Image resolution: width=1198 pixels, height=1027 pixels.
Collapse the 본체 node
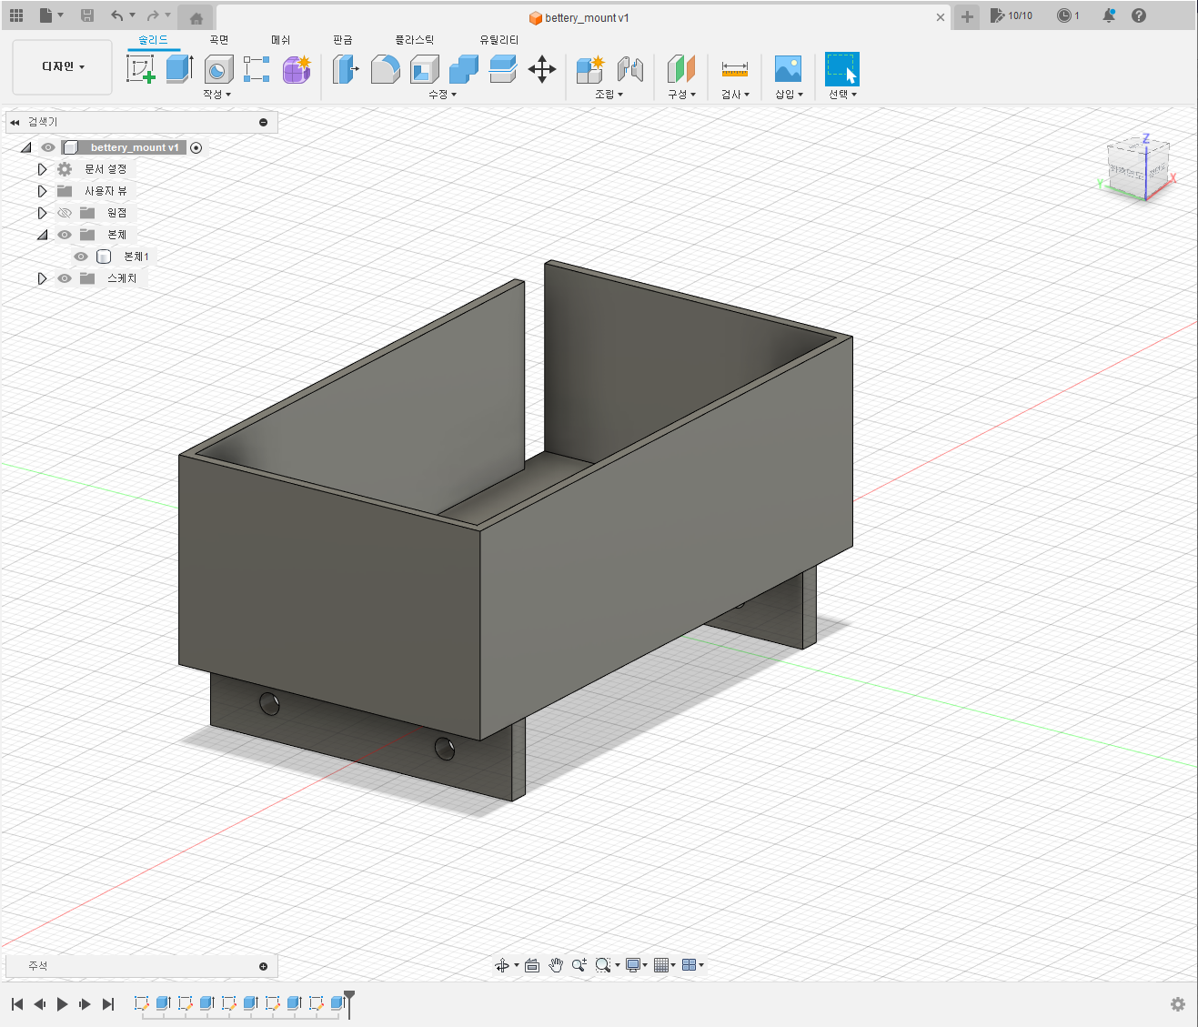[42, 235]
